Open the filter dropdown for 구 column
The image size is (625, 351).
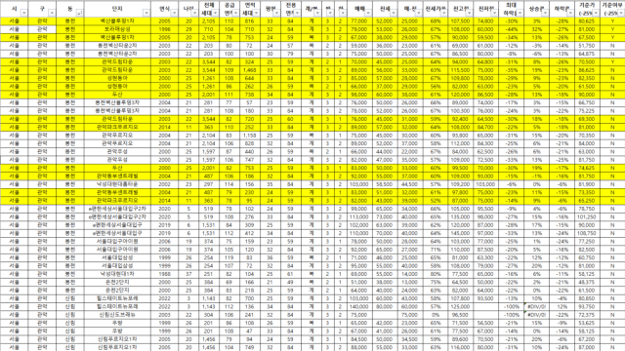pyautogui.click(x=52, y=13)
